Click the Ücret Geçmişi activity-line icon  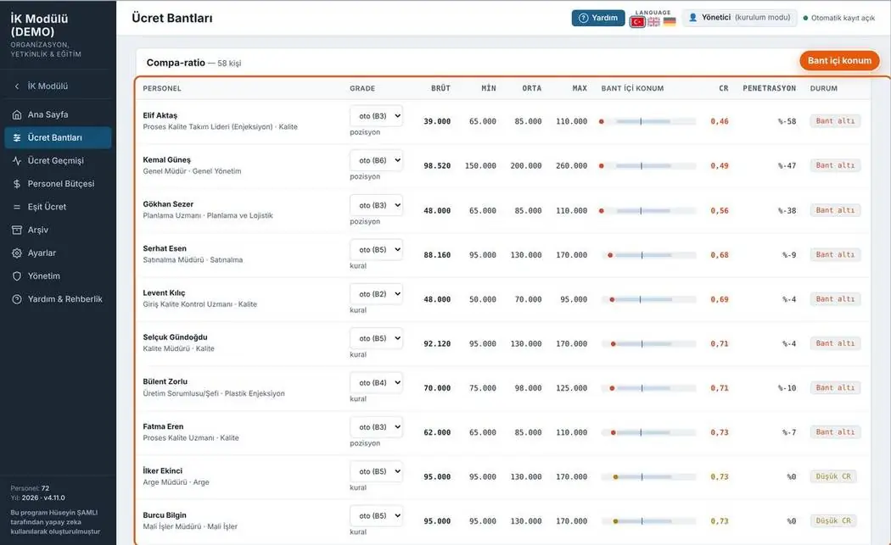point(17,161)
